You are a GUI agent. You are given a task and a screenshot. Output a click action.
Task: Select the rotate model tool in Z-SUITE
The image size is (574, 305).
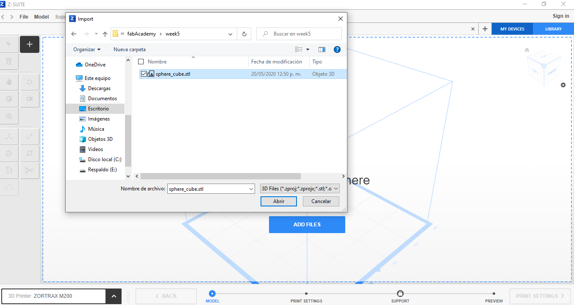pyautogui.click(x=9, y=154)
